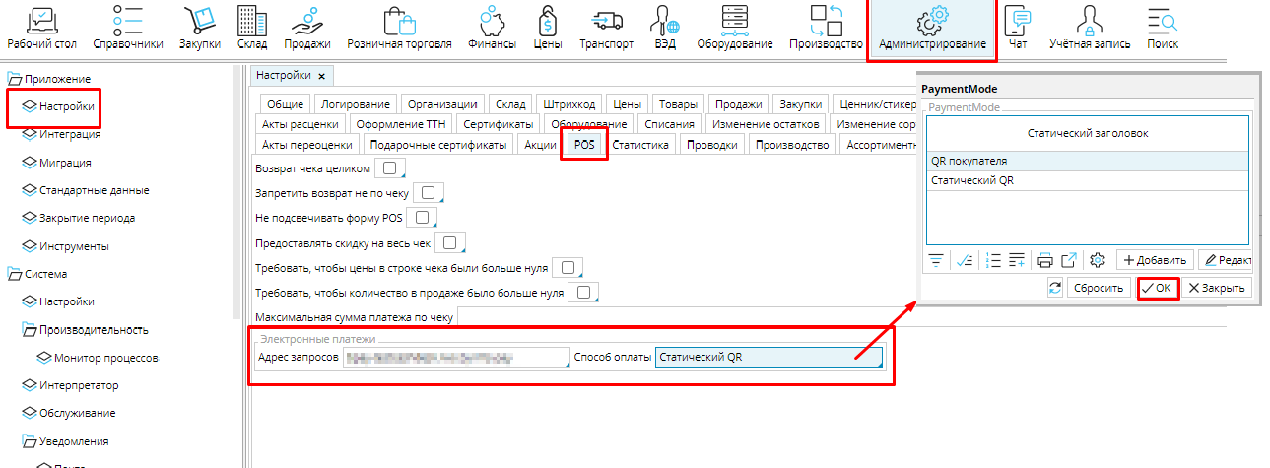Open the Способ оплаты dropdown
The image size is (1270, 468).
tap(769, 357)
